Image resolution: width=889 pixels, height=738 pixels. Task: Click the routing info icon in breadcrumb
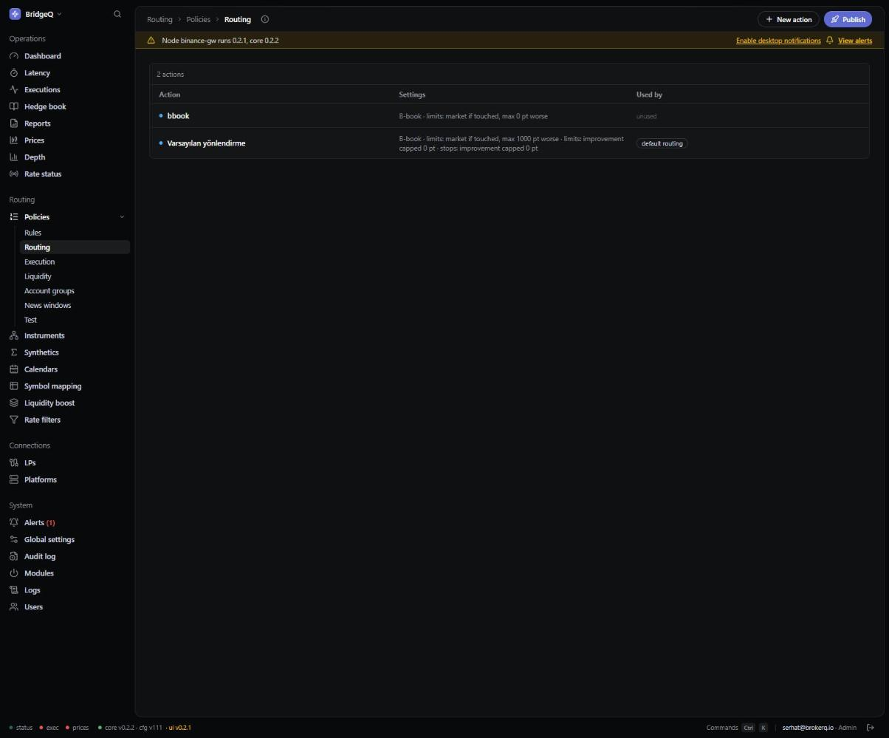pos(265,19)
